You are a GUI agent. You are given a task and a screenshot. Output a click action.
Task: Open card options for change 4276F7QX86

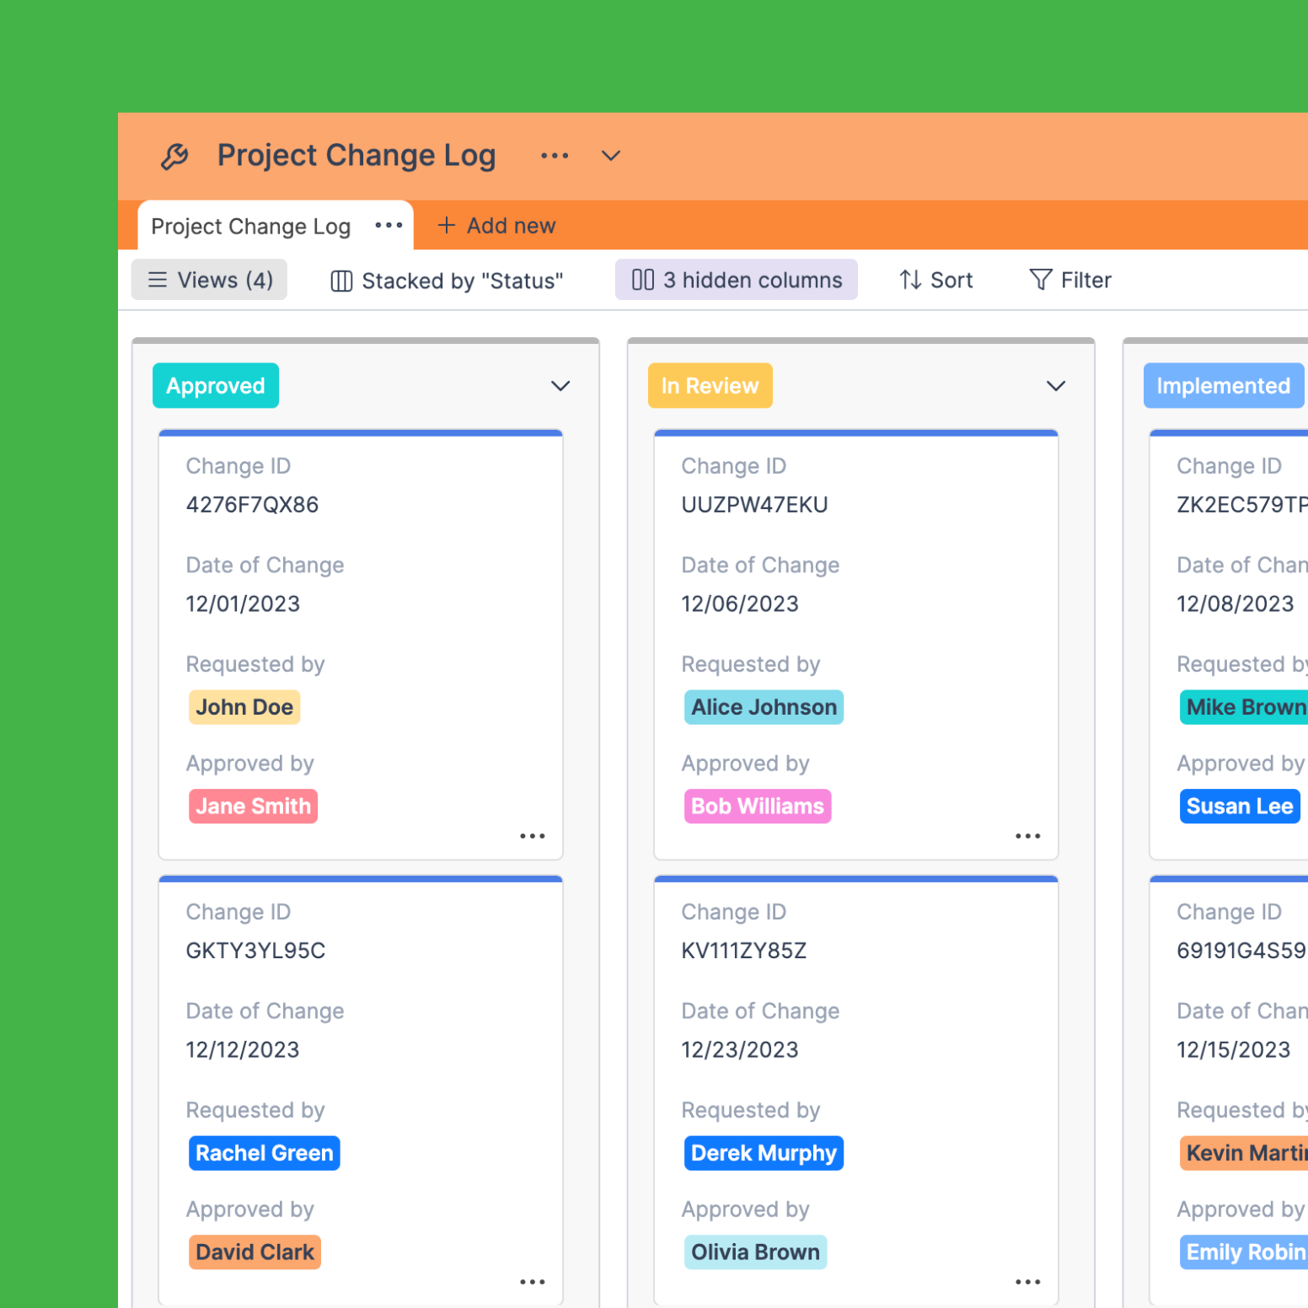(532, 835)
